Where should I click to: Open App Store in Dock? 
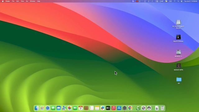pos(119,108)
